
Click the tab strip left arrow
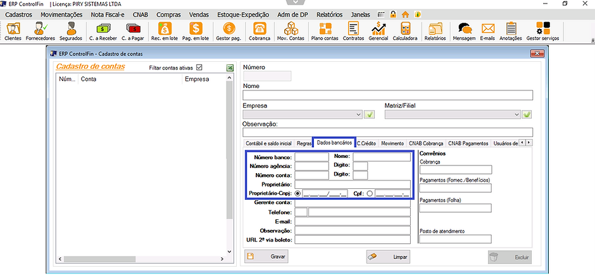click(522, 143)
